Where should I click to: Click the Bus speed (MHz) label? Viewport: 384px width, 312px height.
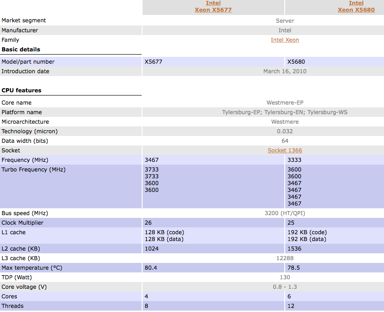tap(25, 213)
